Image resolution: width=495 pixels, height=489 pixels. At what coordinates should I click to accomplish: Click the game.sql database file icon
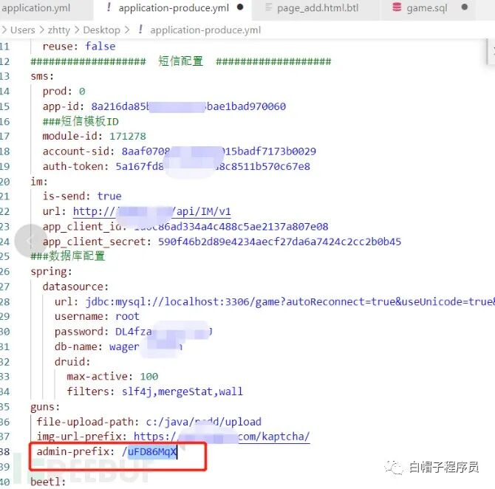coord(397,7)
